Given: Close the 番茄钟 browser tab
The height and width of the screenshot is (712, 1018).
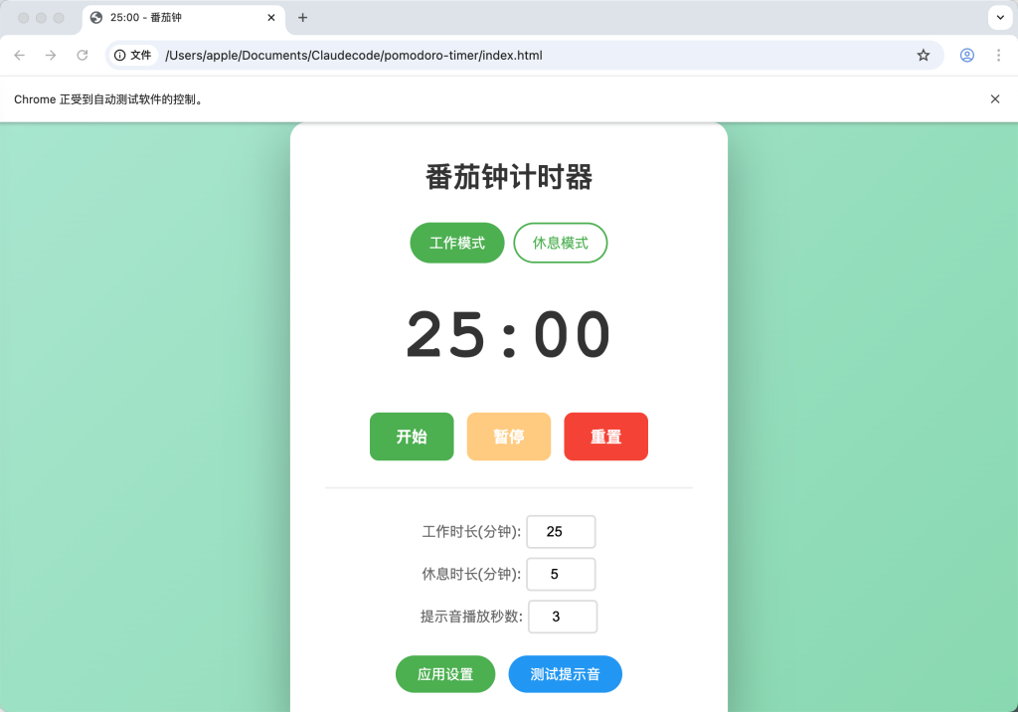Looking at the screenshot, I should coord(271,18).
